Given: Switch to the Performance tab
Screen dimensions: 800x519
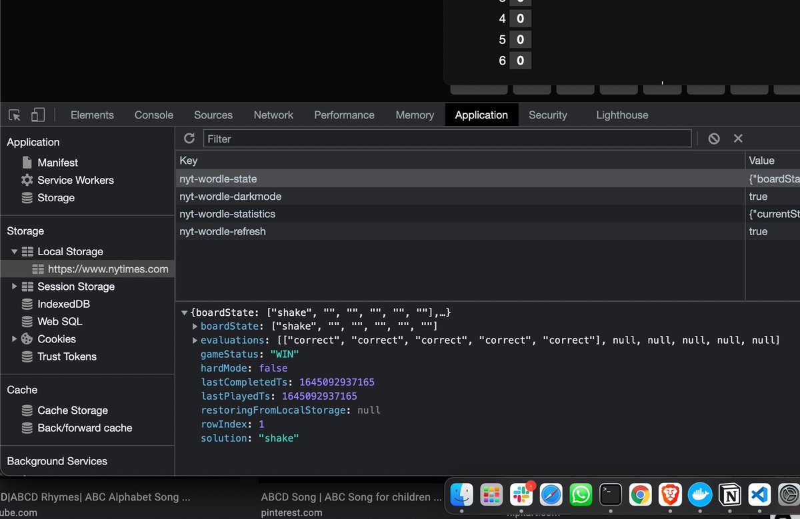Looking at the screenshot, I should pyautogui.click(x=344, y=115).
